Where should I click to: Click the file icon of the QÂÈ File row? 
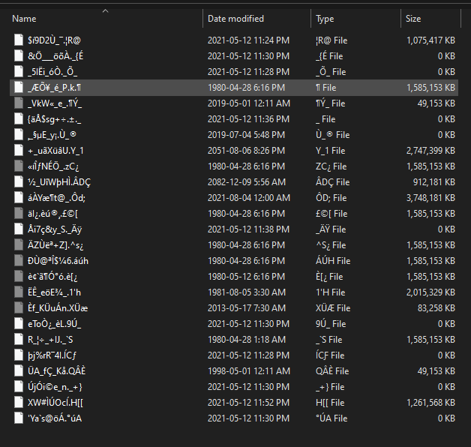click(19, 370)
